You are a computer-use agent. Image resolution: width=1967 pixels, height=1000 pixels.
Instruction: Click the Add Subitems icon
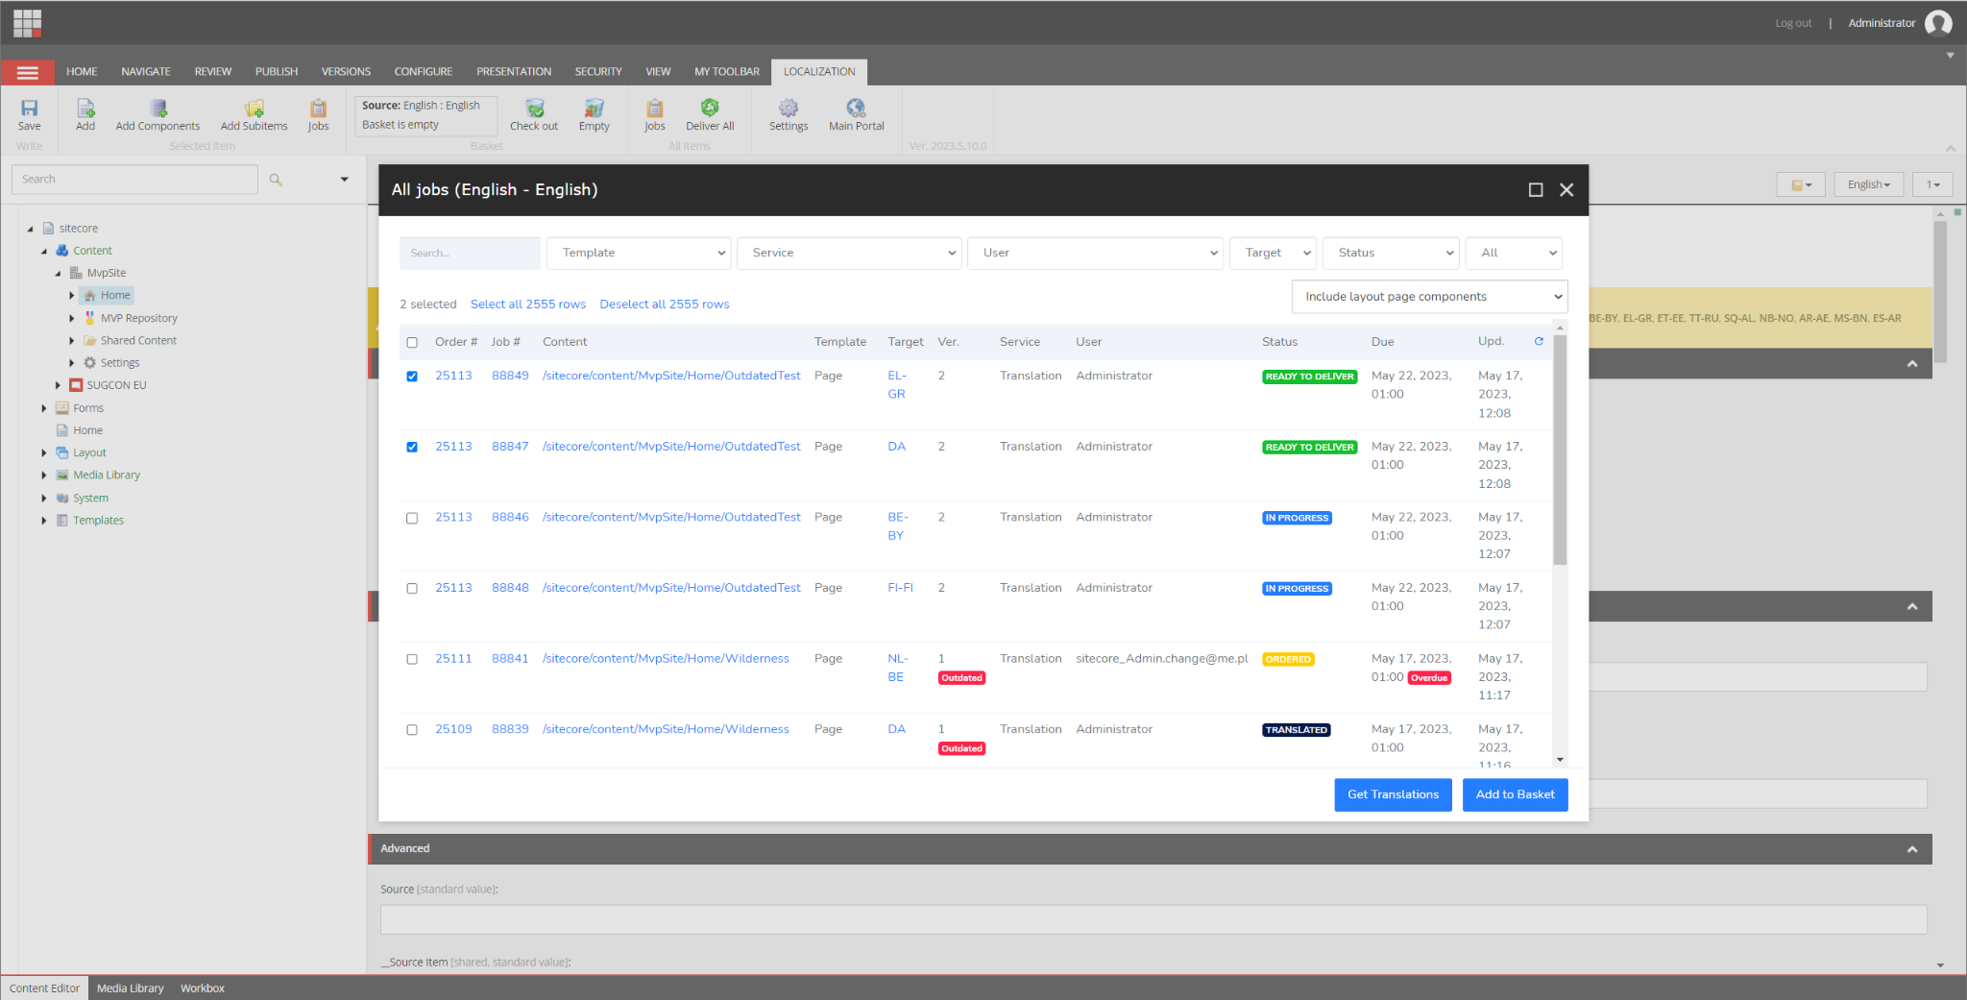point(254,109)
